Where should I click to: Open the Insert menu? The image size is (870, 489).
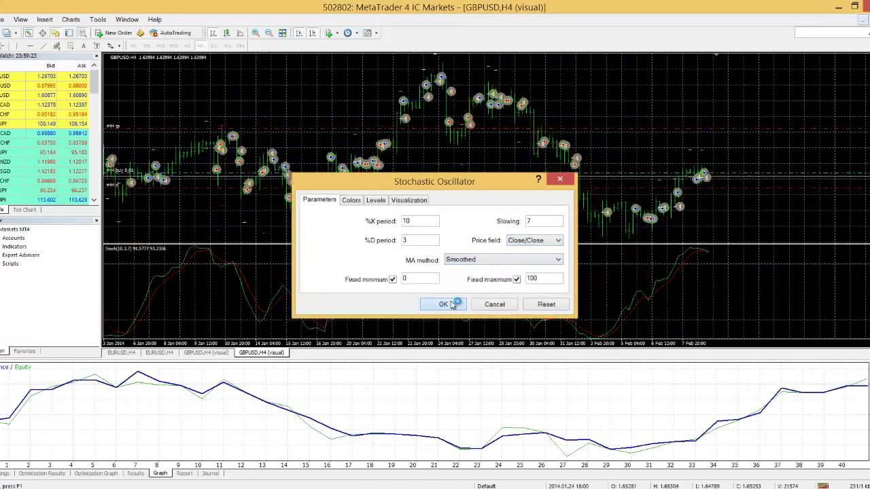click(x=45, y=20)
